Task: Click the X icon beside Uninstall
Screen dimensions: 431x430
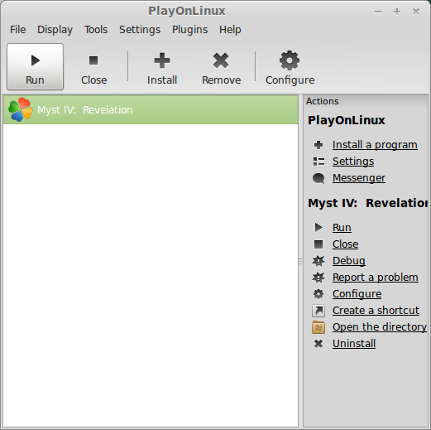Action: [318, 344]
